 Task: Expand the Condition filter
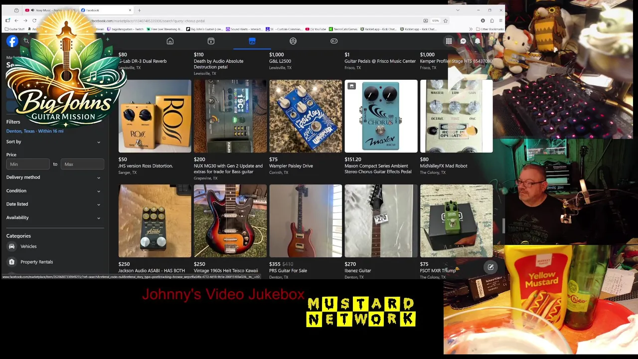click(x=55, y=190)
